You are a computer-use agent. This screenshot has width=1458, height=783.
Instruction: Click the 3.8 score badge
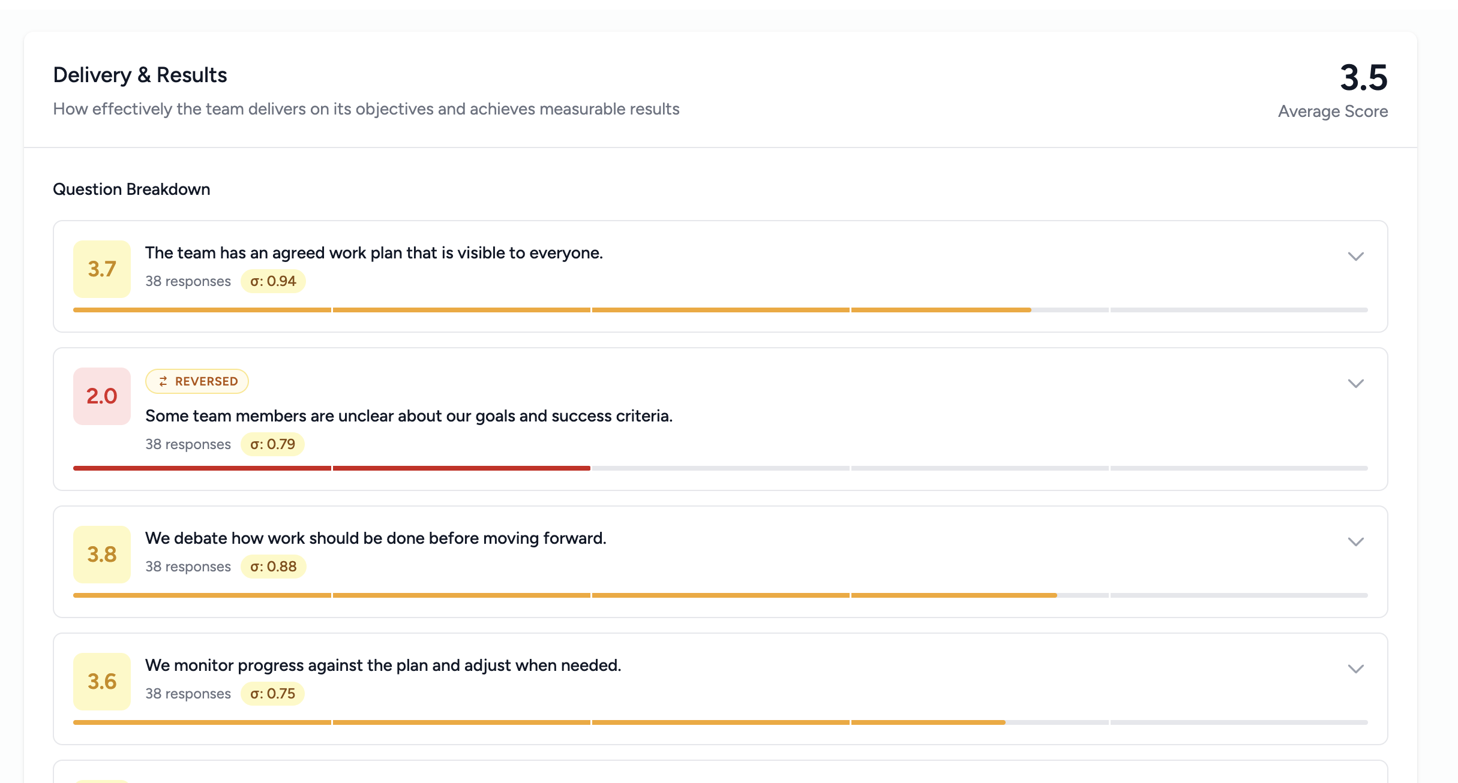[x=102, y=555]
